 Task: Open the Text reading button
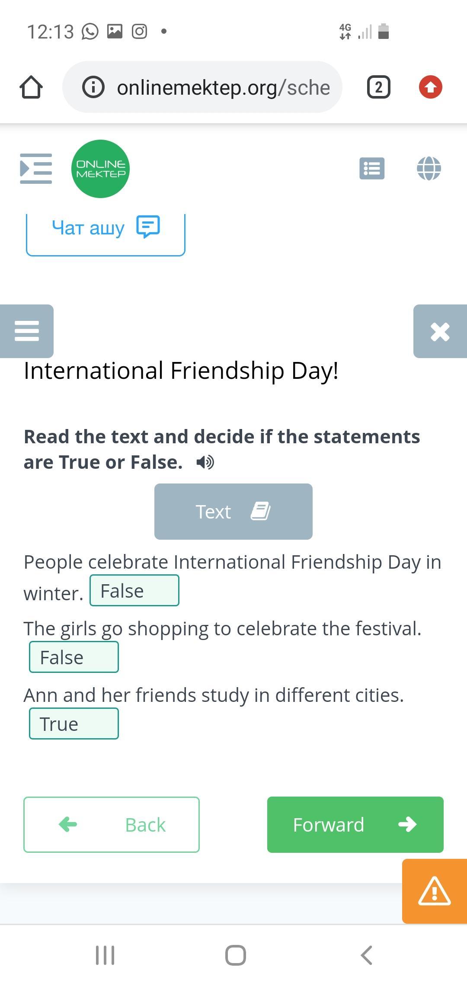tap(233, 512)
